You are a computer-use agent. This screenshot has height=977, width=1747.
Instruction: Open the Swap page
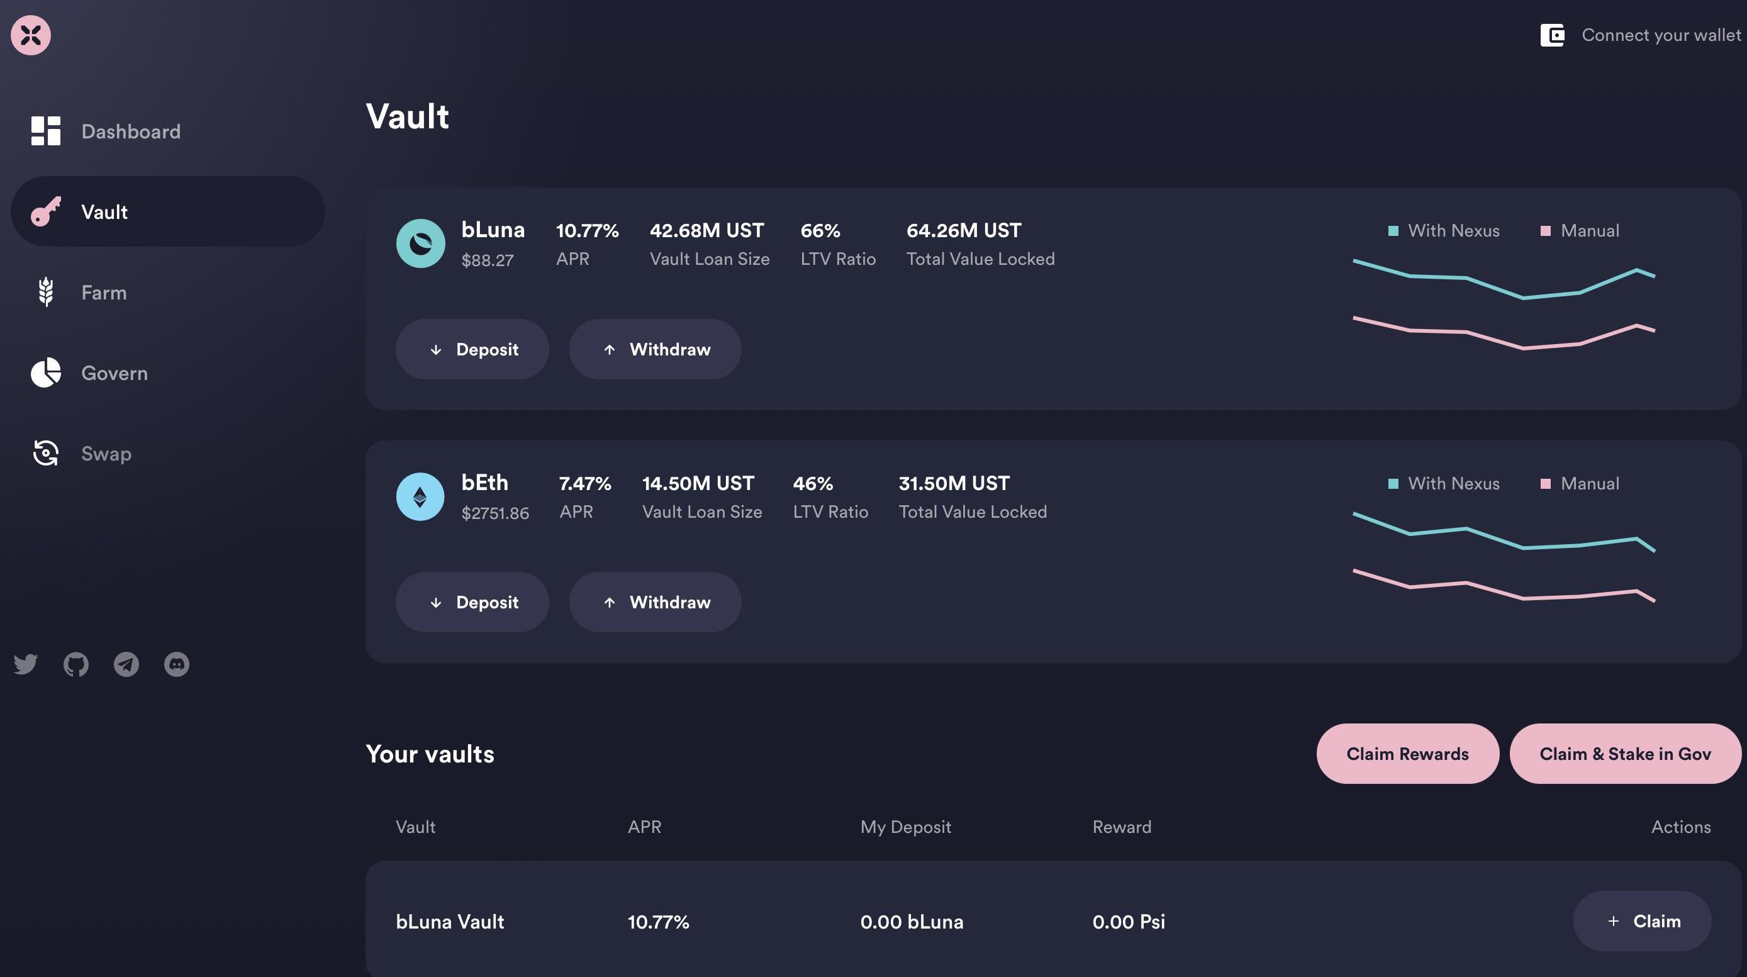point(106,454)
